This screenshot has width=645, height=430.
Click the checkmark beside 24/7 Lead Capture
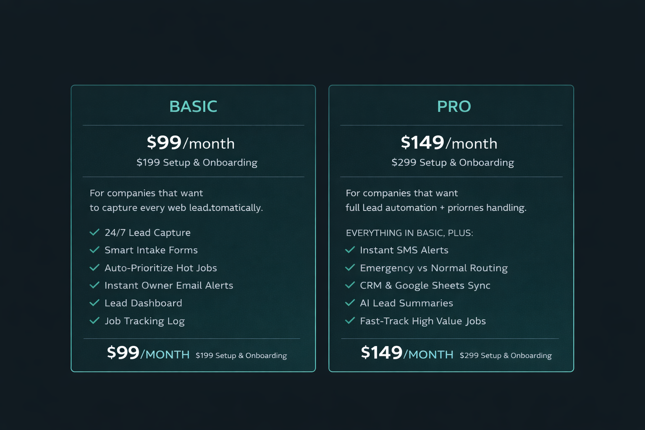click(x=94, y=232)
